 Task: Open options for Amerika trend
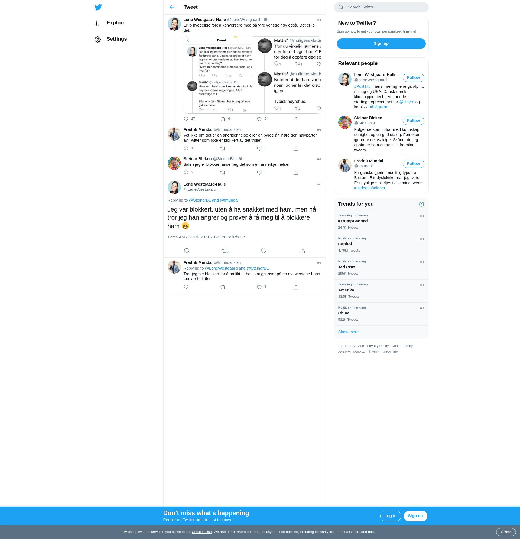point(422,285)
